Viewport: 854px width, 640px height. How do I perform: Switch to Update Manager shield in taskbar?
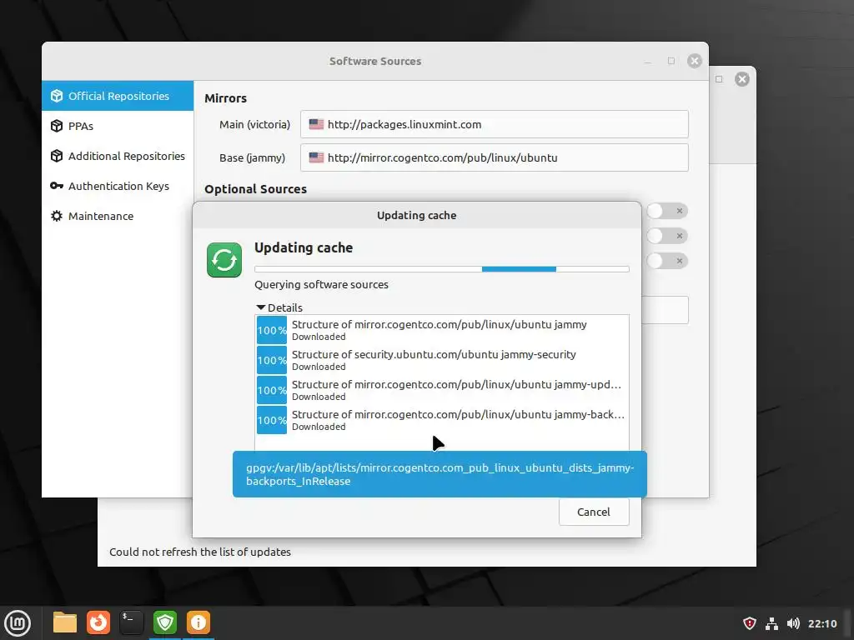point(165,622)
